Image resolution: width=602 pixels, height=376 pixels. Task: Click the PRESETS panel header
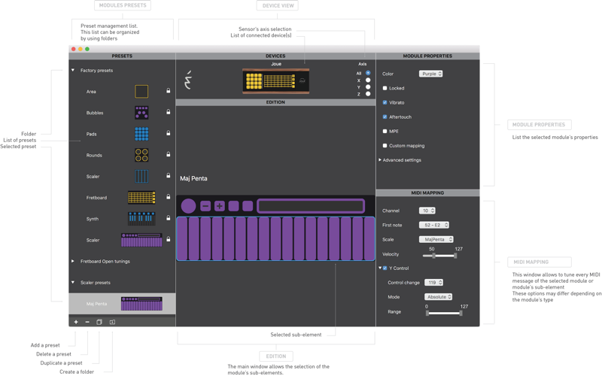(x=122, y=56)
